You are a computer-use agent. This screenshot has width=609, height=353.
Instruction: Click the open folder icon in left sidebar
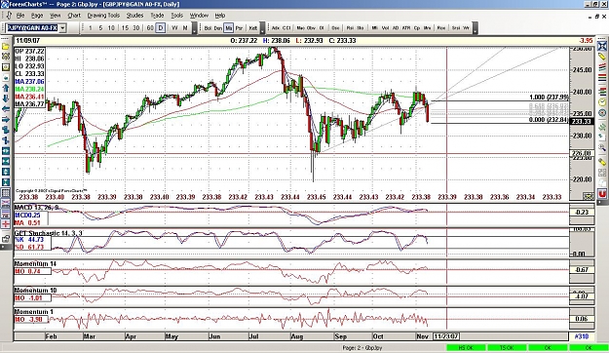click(x=6, y=46)
